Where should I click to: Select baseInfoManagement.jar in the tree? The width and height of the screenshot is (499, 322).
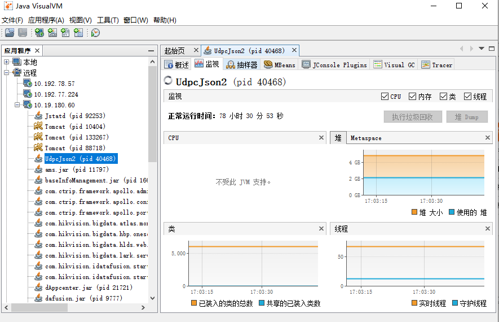coord(96,180)
